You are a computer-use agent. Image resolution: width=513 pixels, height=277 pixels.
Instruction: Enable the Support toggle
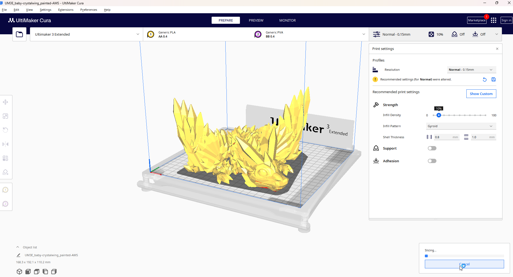click(x=432, y=148)
